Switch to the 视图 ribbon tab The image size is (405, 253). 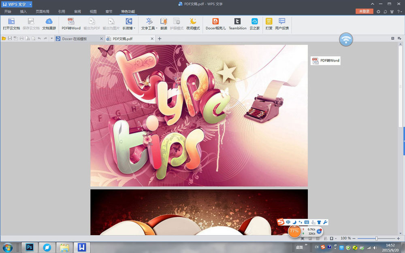(x=93, y=12)
